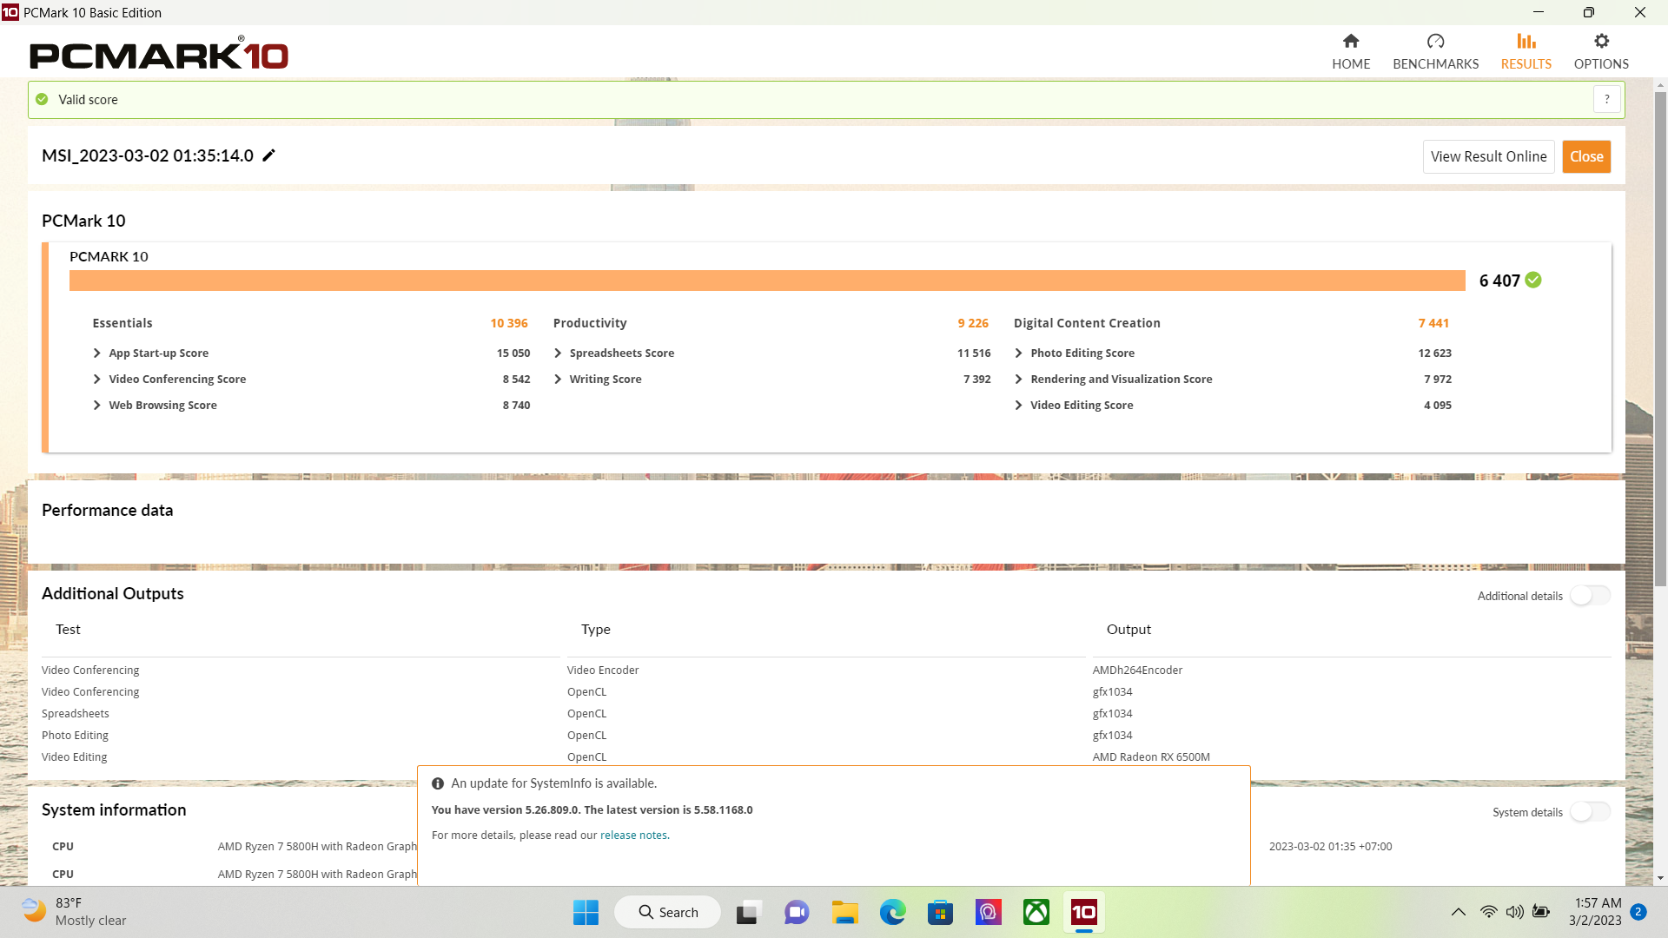
Task: Expand App Start-up Score
Action: point(97,353)
